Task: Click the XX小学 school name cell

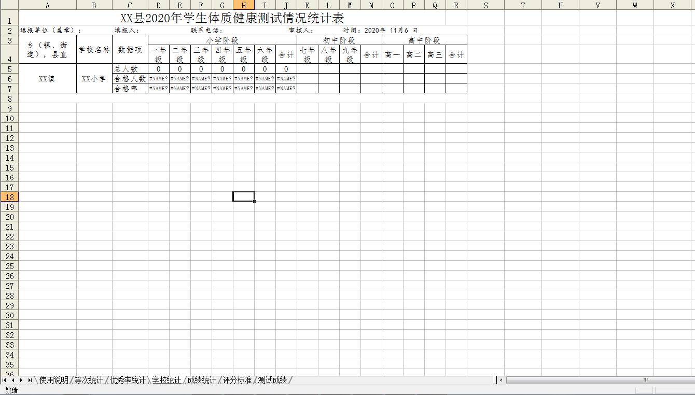Action: click(94, 79)
